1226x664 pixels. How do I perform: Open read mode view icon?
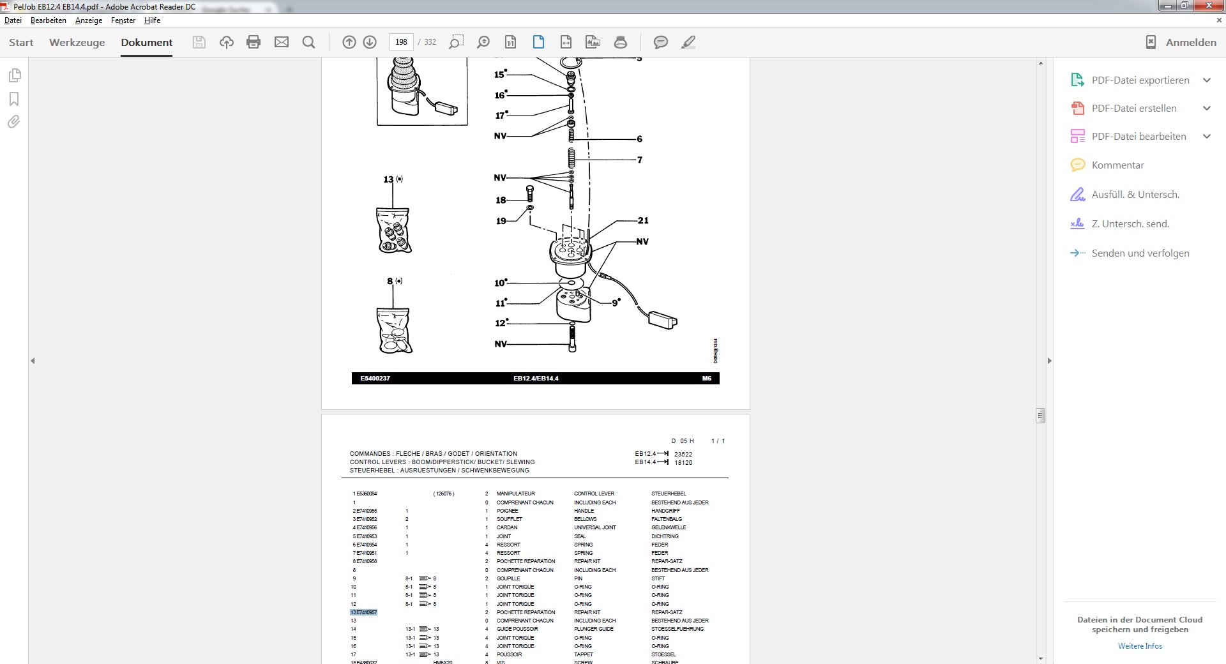[593, 42]
